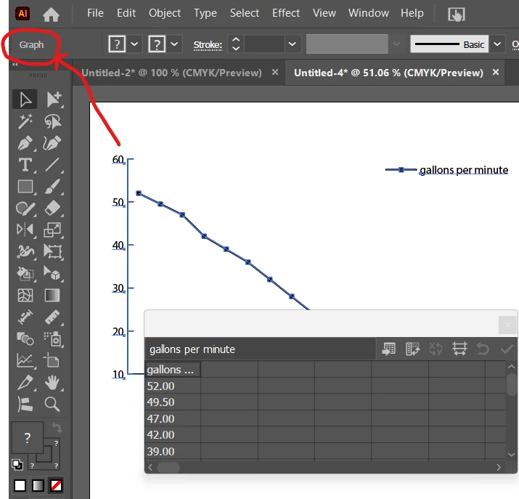This screenshot has height=499, width=519.
Task: Select the Hand tool
Action: [x=53, y=383]
